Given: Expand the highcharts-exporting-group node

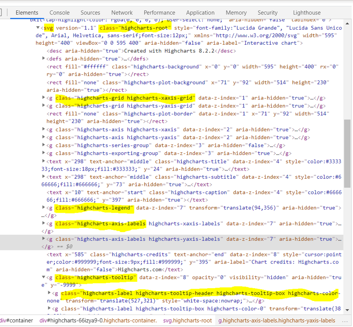Looking at the screenshot, I should click(x=44, y=153).
